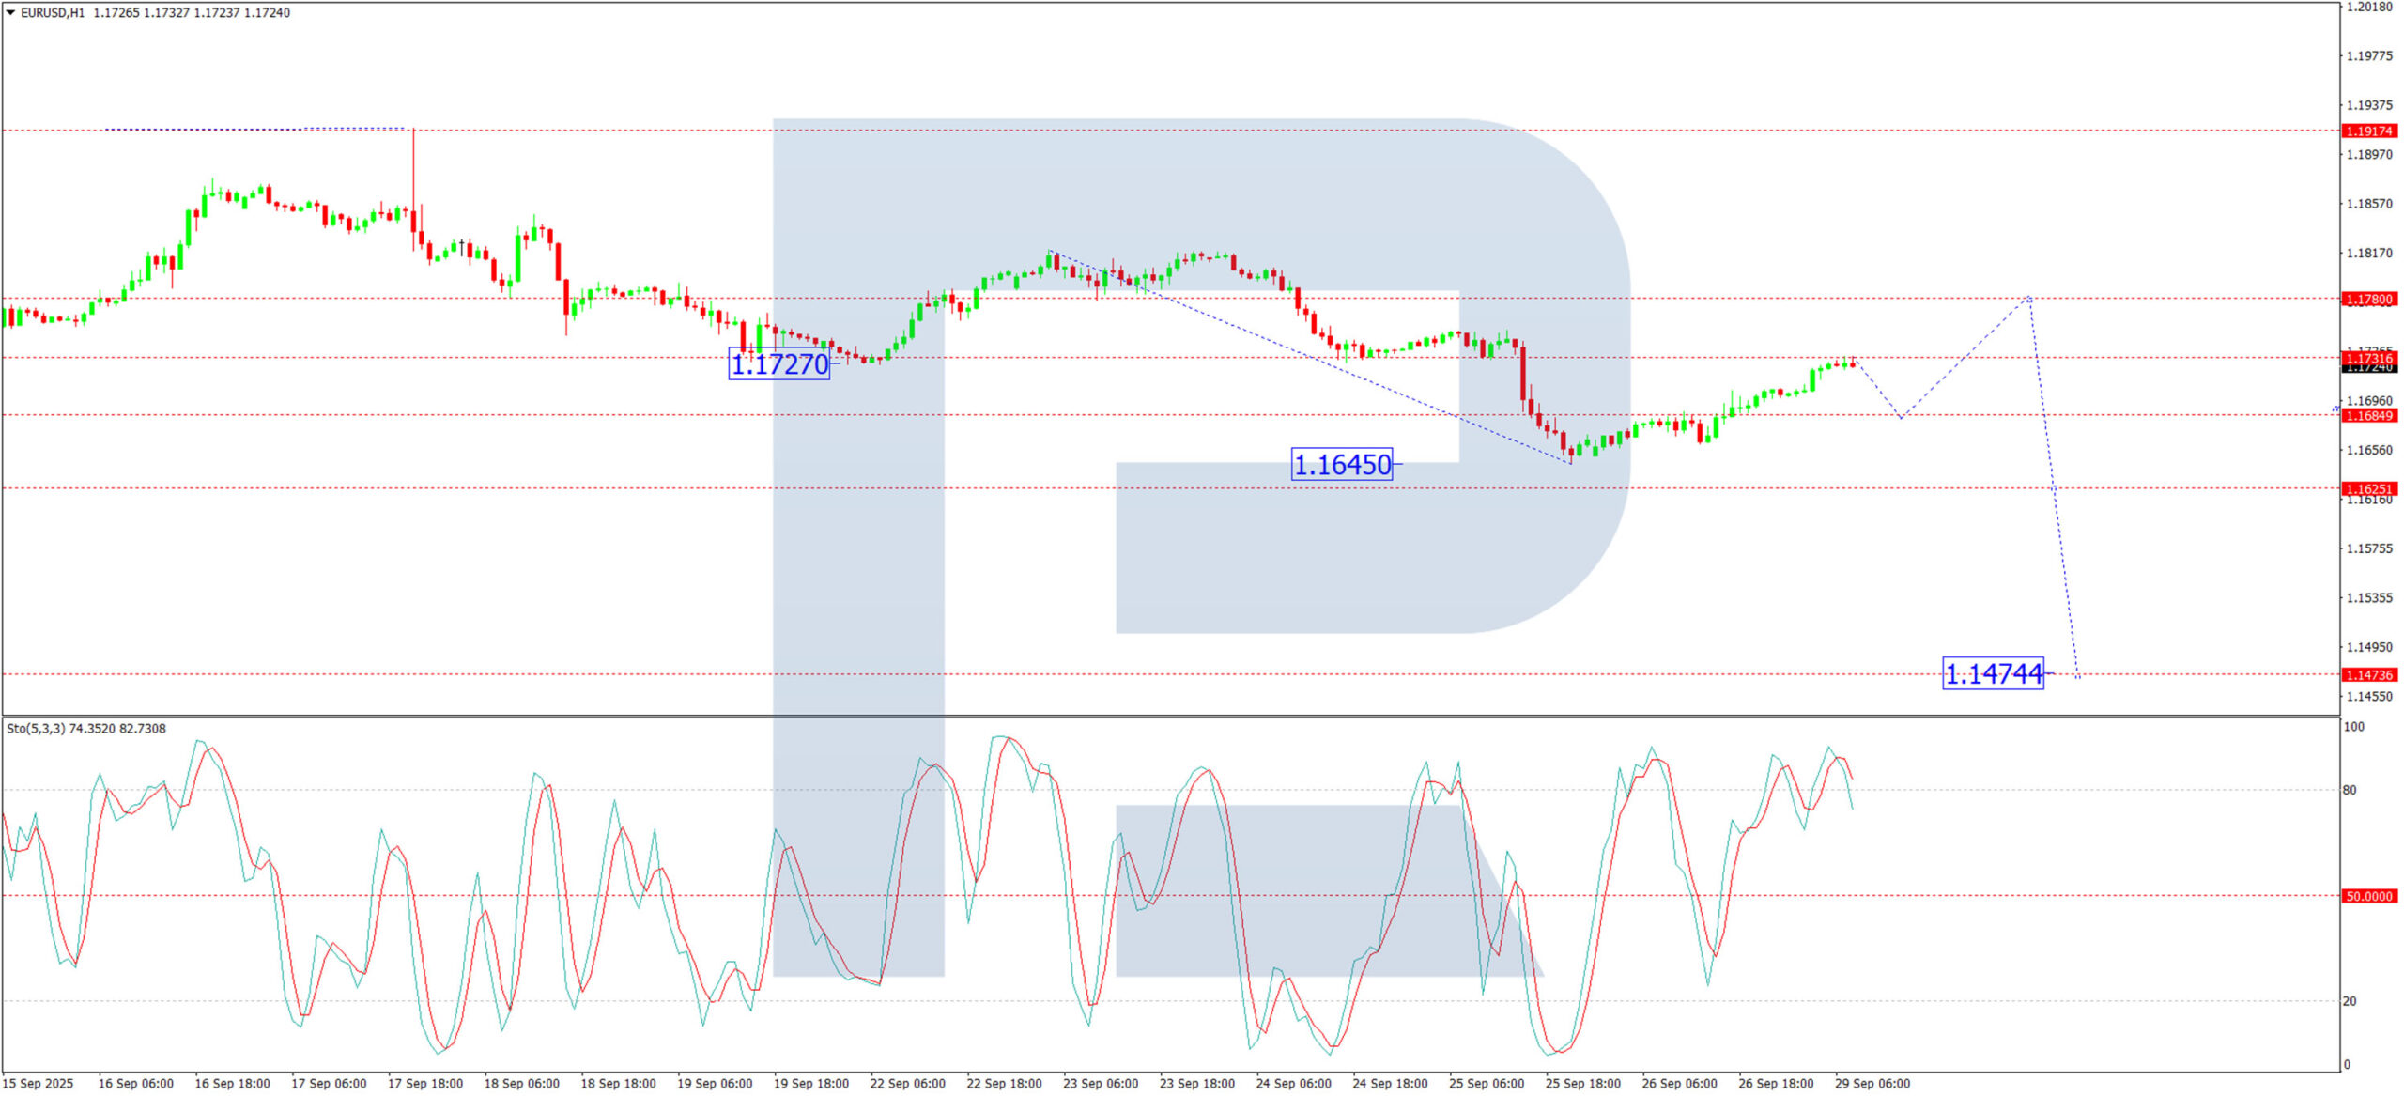The width and height of the screenshot is (2404, 1096).
Task: Click the red 1.16251 level tag
Action: [x=2369, y=488]
